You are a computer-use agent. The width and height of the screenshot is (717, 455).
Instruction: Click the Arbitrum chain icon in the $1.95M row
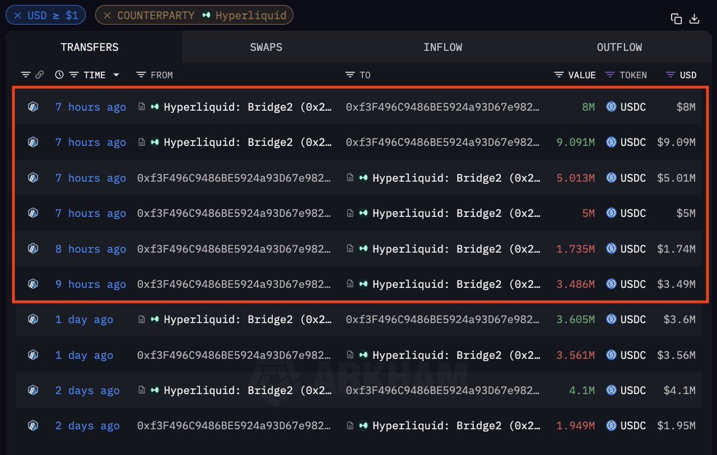pyautogui.click(x=33, y=426)
